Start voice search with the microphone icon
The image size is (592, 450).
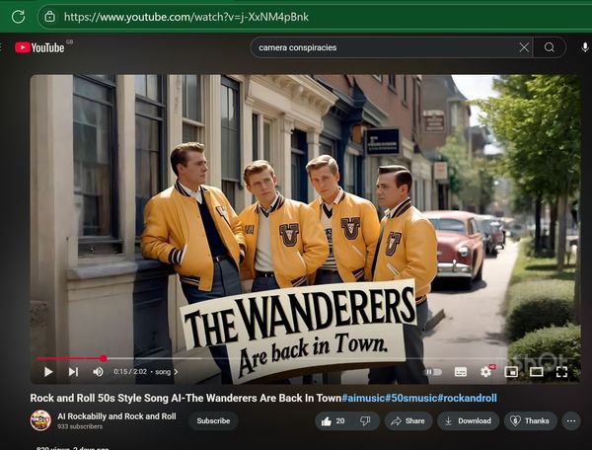(x=584, y=47)
